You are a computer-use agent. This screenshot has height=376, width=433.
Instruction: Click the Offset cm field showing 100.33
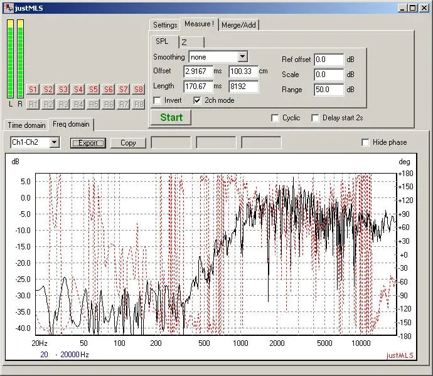243,71
